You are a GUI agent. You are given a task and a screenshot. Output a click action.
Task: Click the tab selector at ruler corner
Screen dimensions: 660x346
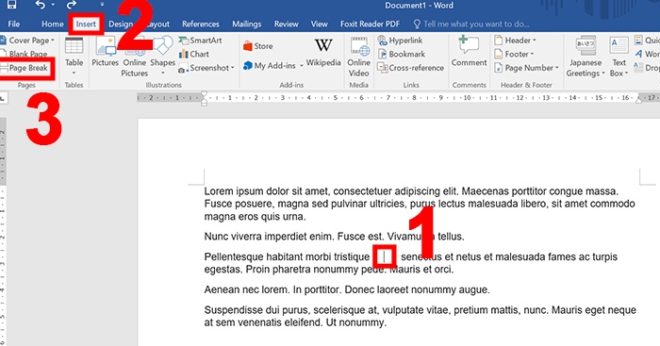pos(3,98)
